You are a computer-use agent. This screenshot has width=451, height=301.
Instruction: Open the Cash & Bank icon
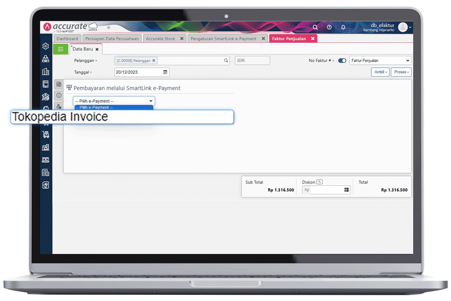tap(45, 97)
